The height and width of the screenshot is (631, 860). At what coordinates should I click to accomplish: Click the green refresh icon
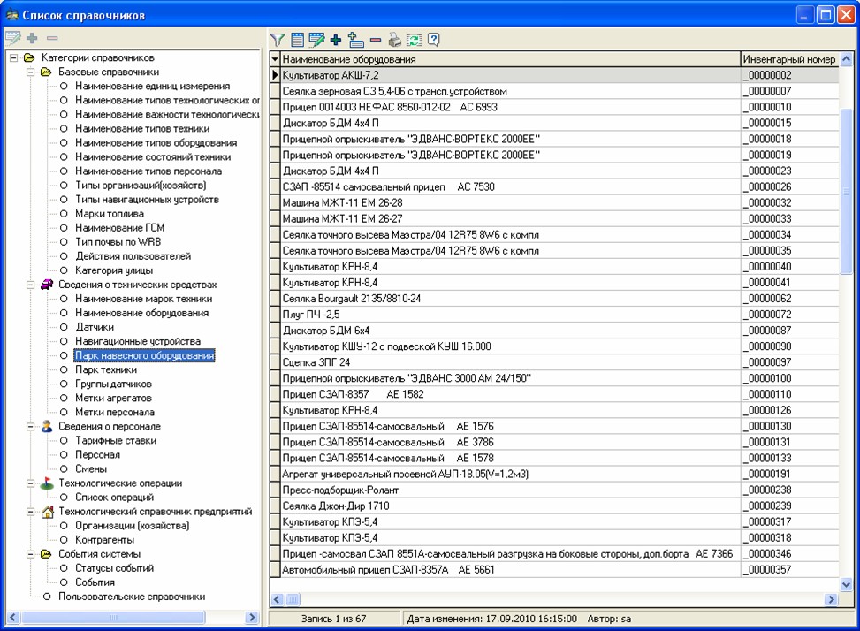click(414, 40)
